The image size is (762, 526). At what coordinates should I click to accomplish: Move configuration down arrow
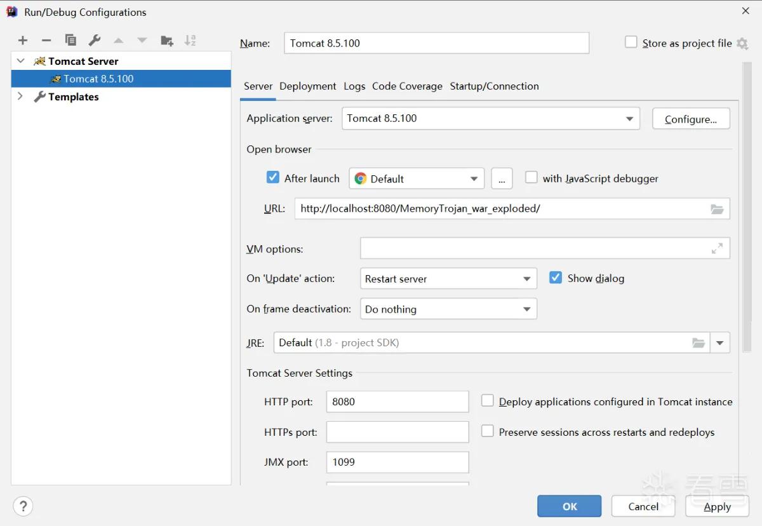(x=142, y=41)
